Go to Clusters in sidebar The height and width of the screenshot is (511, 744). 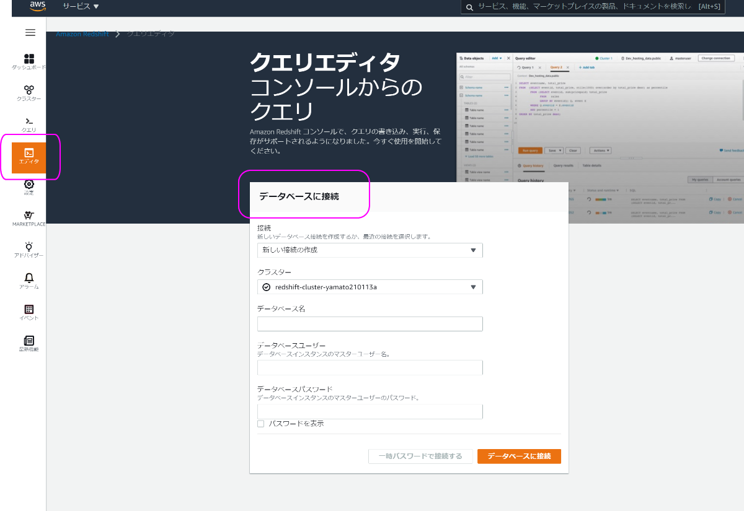coord(29,94)
